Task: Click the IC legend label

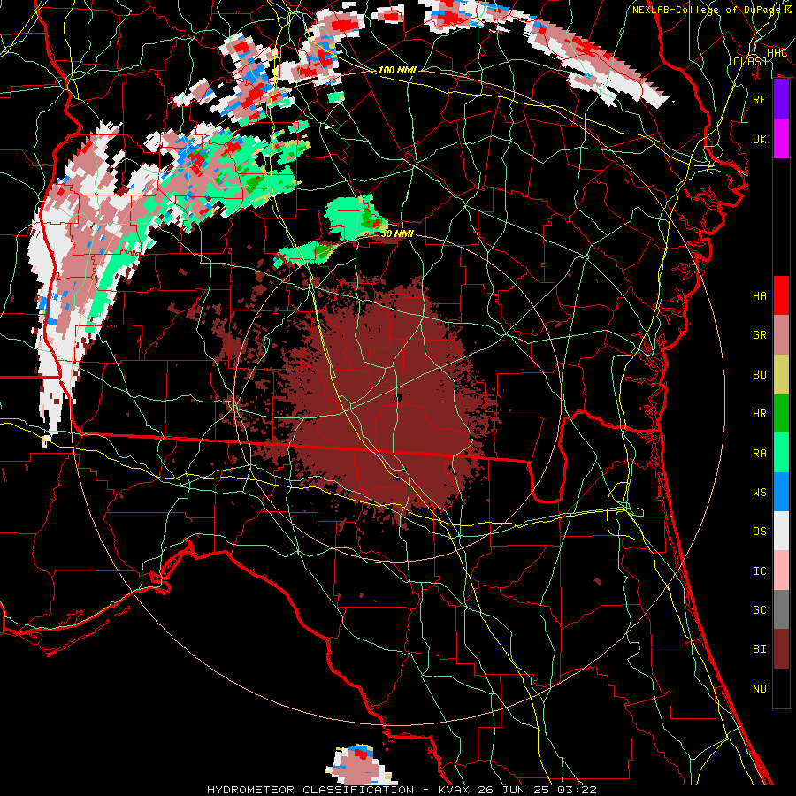Action: tap(760, 570)
